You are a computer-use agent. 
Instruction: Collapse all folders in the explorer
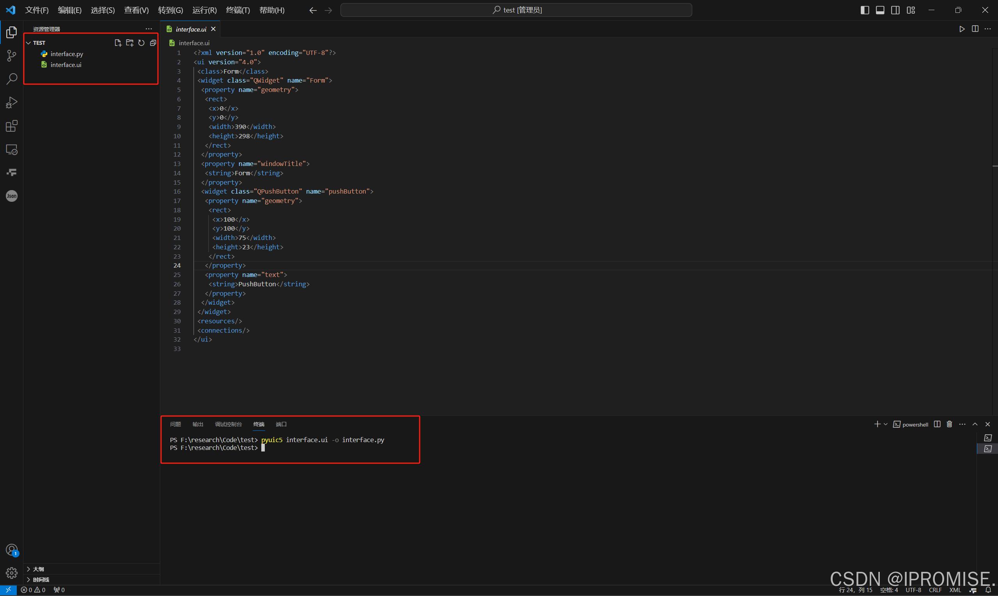coord(153,43)
